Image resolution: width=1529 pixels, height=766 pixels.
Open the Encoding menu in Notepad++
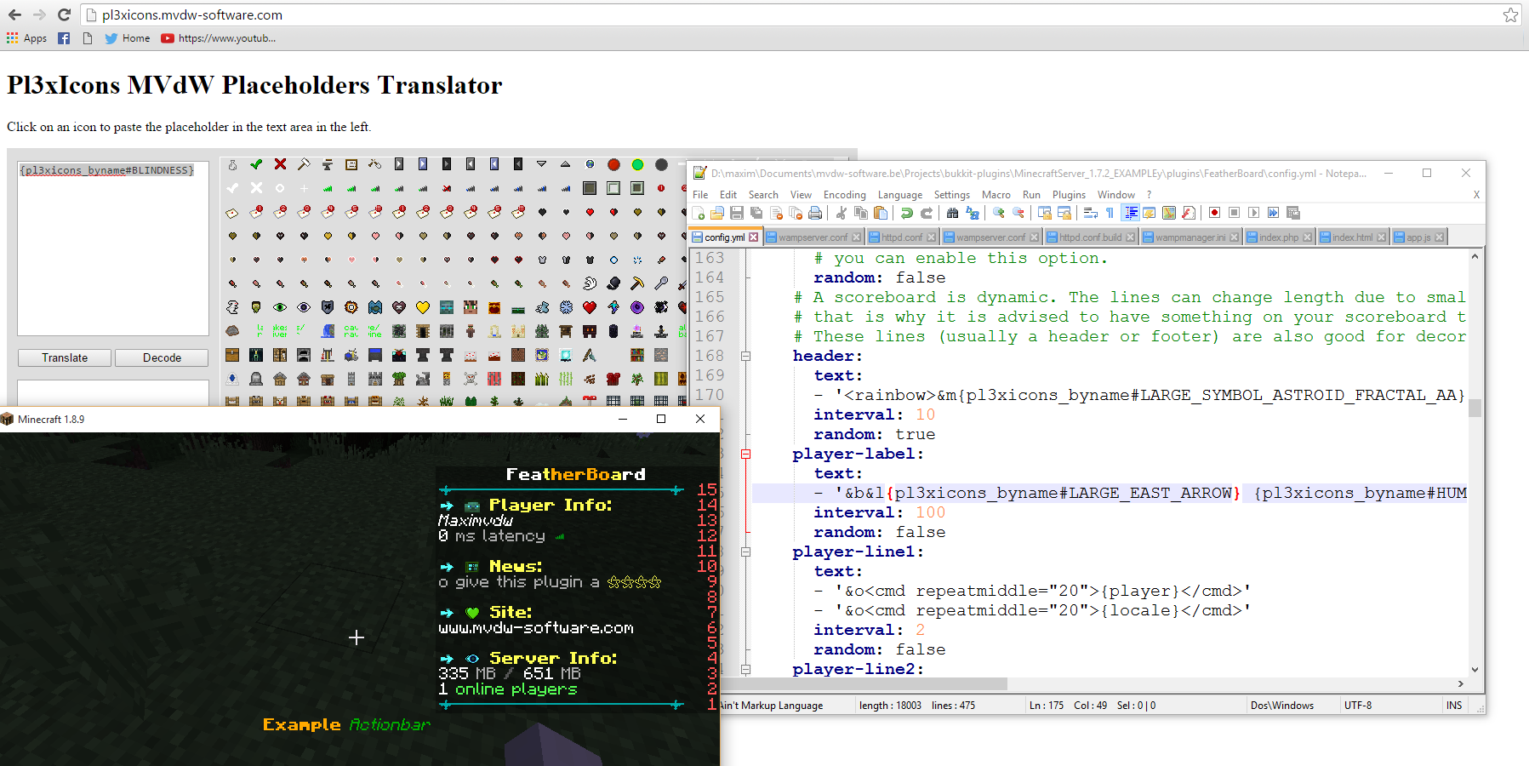[844, 195]
